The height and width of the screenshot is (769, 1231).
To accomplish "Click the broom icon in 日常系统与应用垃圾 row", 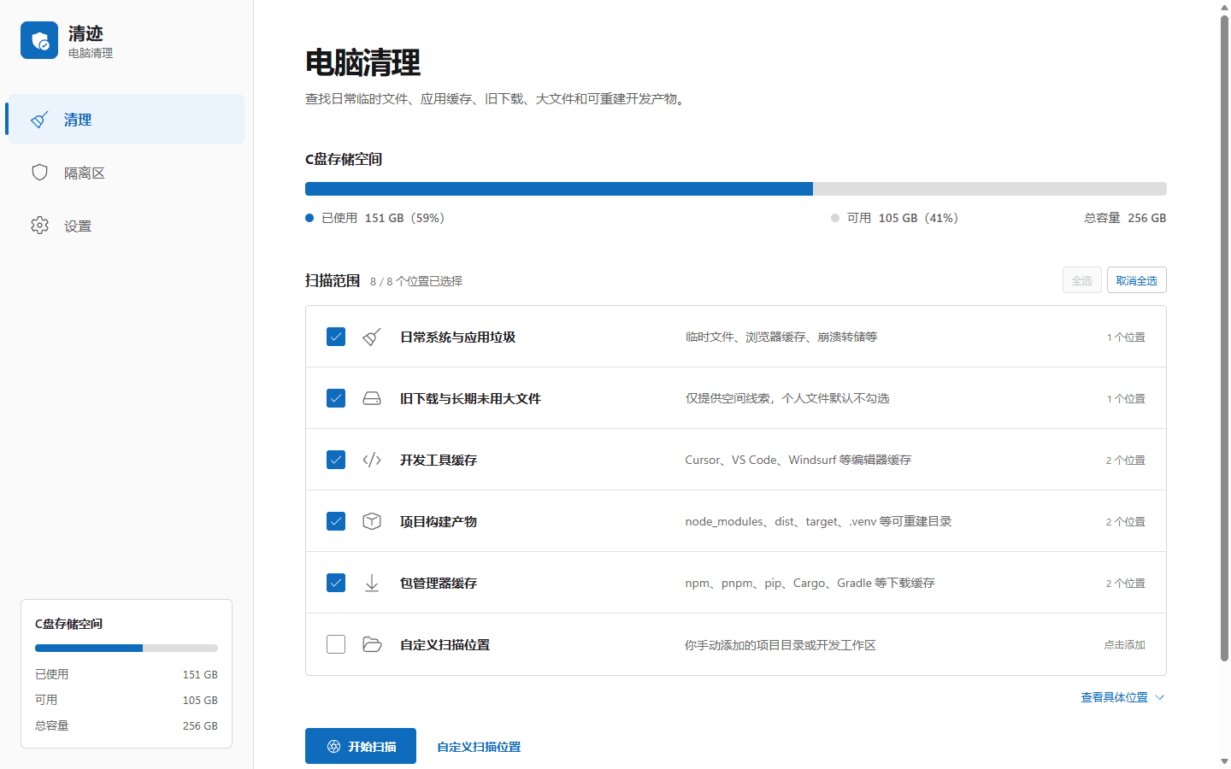I will point(372,337).
